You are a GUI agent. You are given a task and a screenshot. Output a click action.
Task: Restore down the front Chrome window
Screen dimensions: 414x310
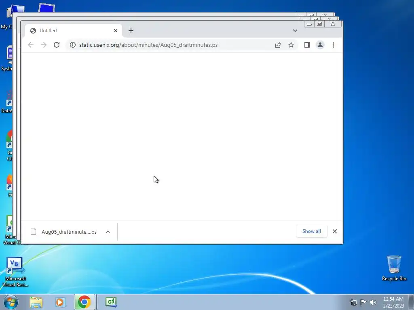tap(319, 24)
